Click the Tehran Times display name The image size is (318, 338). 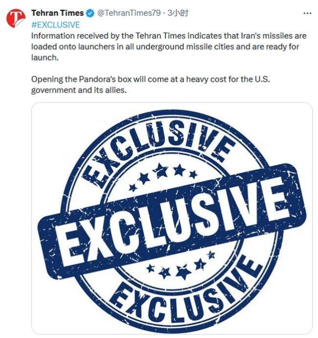[57, 13]
